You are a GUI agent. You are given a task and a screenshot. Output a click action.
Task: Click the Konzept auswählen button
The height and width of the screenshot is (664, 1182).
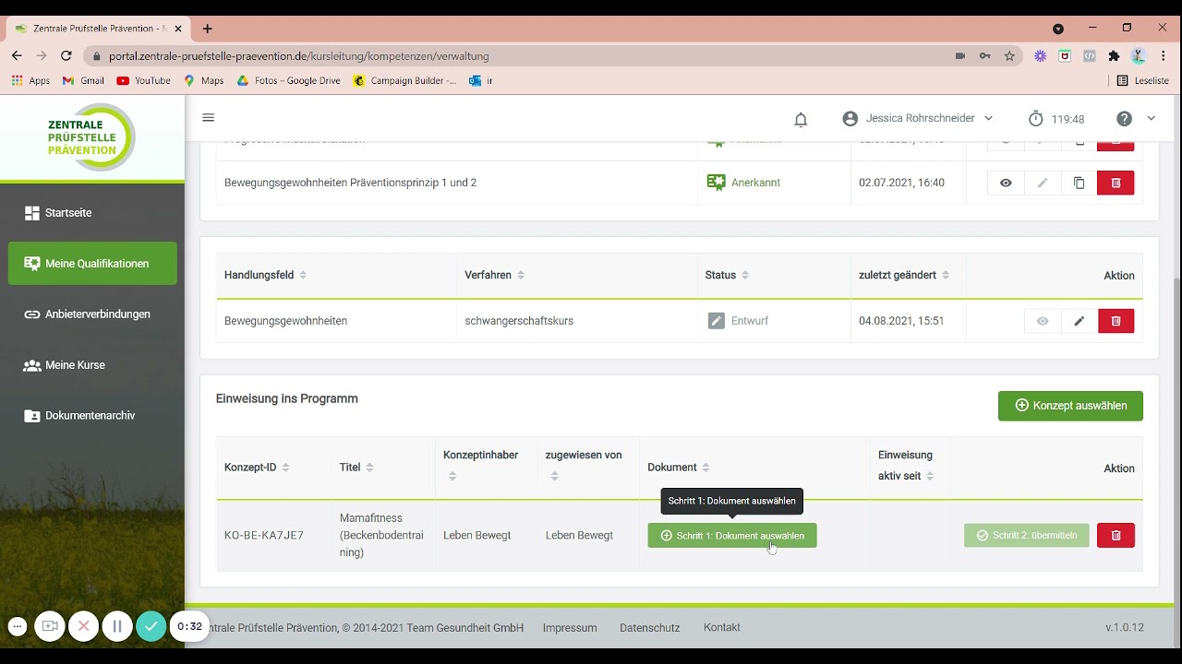(1070, 406)
